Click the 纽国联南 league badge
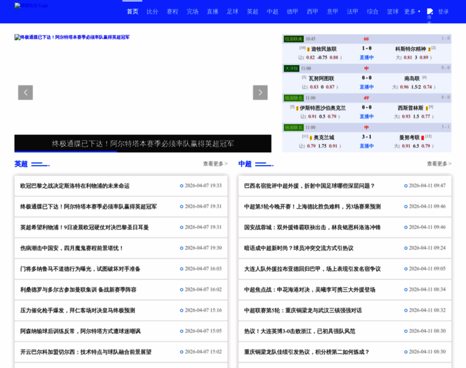Image resolution: width=466 pixels, height=368 pixels. tap(293, 39)
